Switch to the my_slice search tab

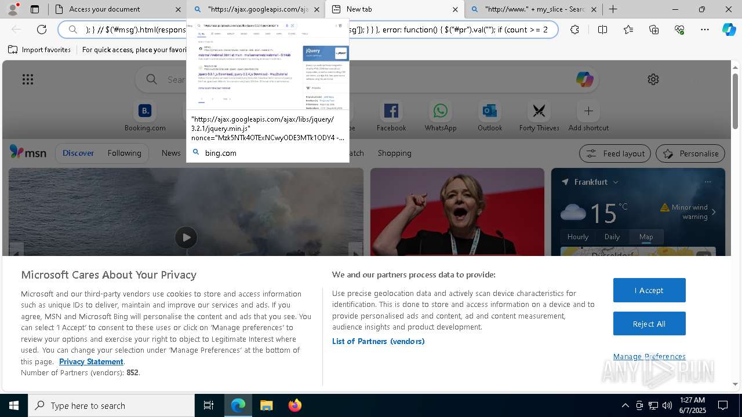click(x=533, y=9)
